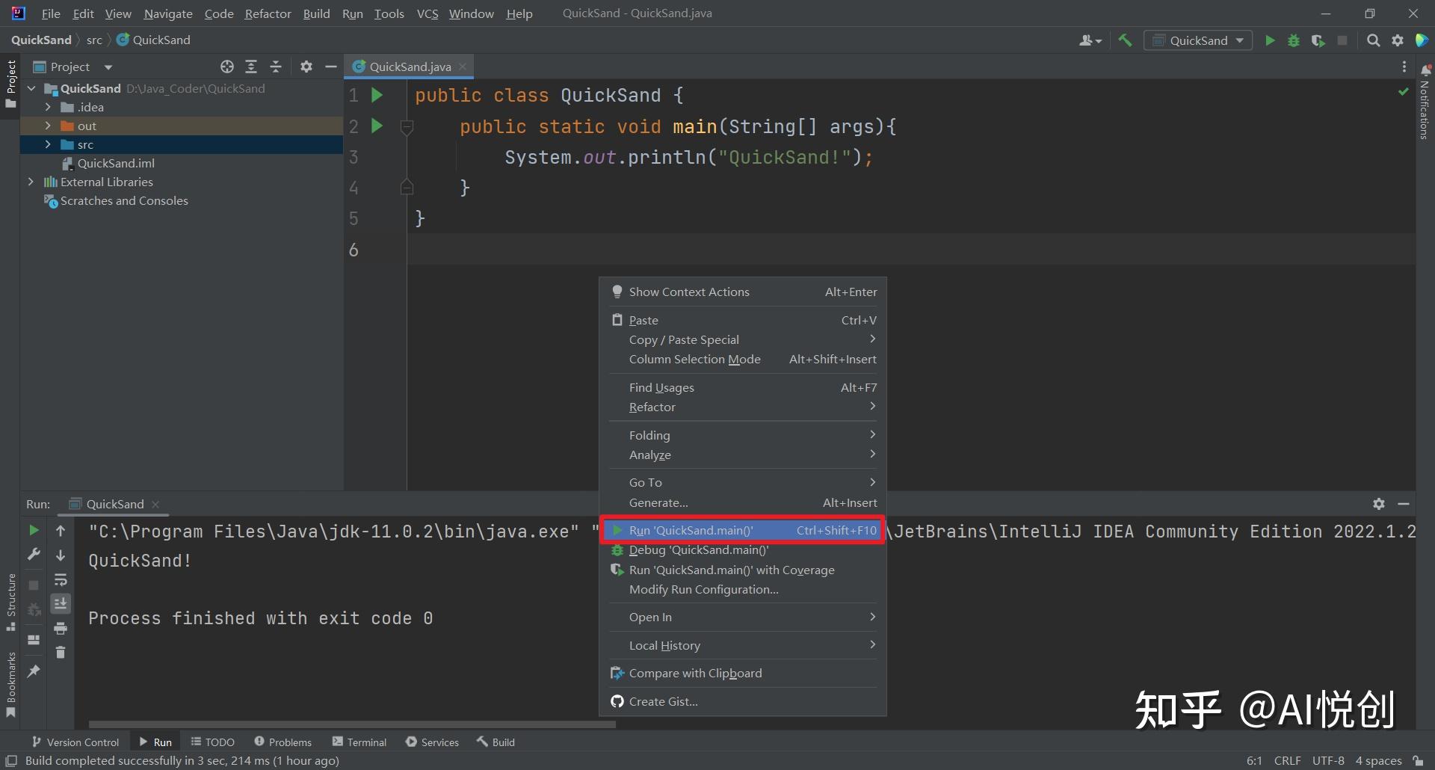
Task: Open the Problems tool window
Action: pos(283,742)
